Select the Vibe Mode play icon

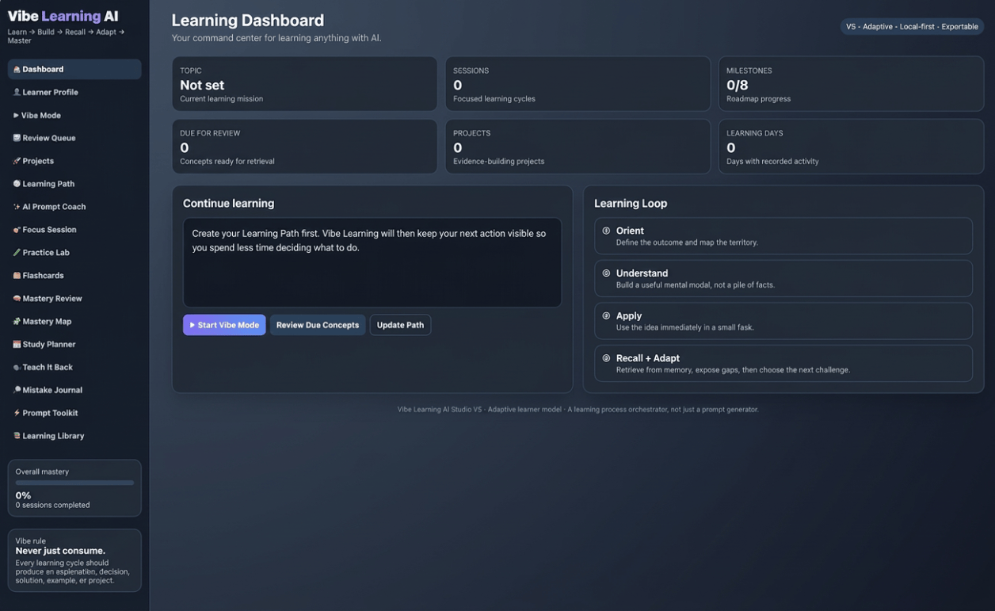tap(16, 115)
